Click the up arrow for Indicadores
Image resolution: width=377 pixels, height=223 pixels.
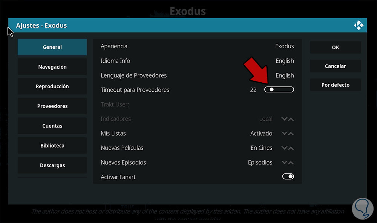pyautogui.click(x=291, y=119)
